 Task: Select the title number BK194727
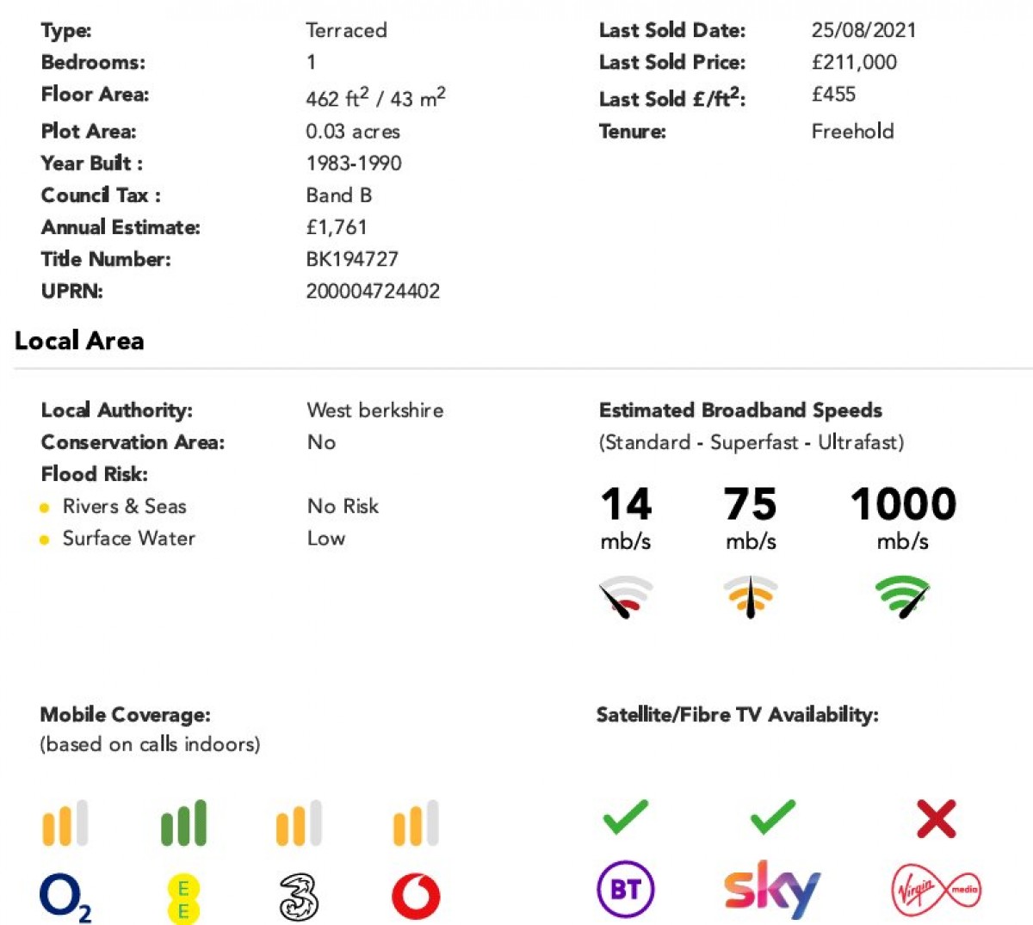coord(352,259)
